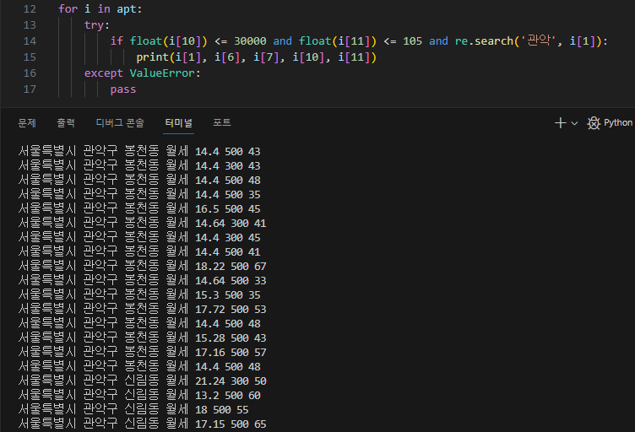Click terminal row '17.72 500 53'
Screen dimensions: 635x432
[x=142, y=310]
